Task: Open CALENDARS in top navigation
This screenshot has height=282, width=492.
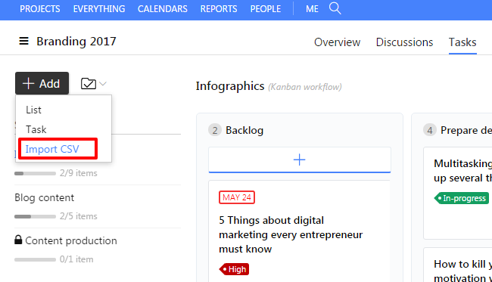Action: pos(163,9)
